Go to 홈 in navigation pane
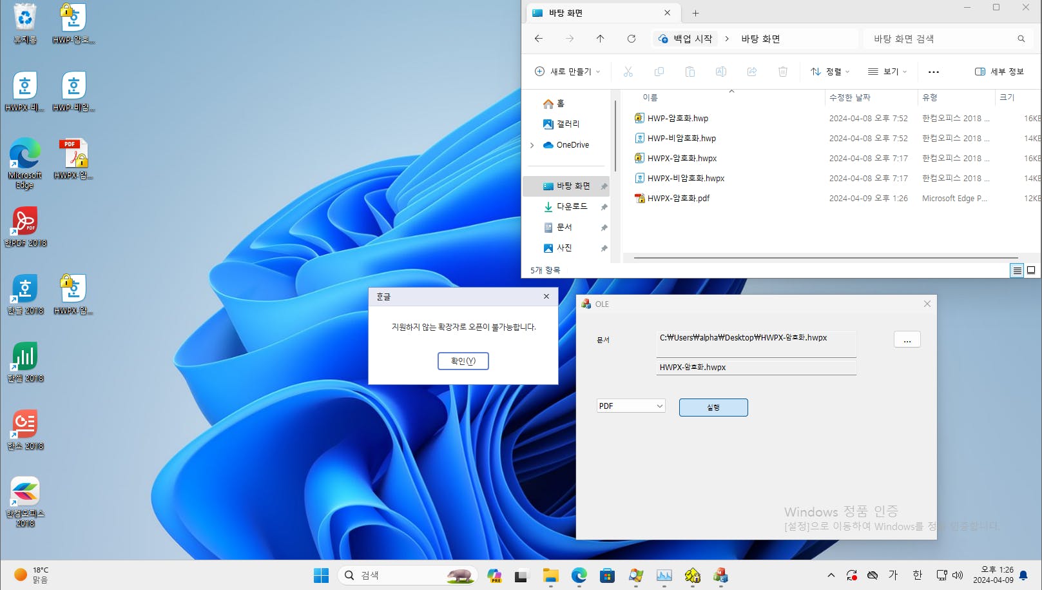1042x590 pixels. pyautogui.click(x=554, y=103)
